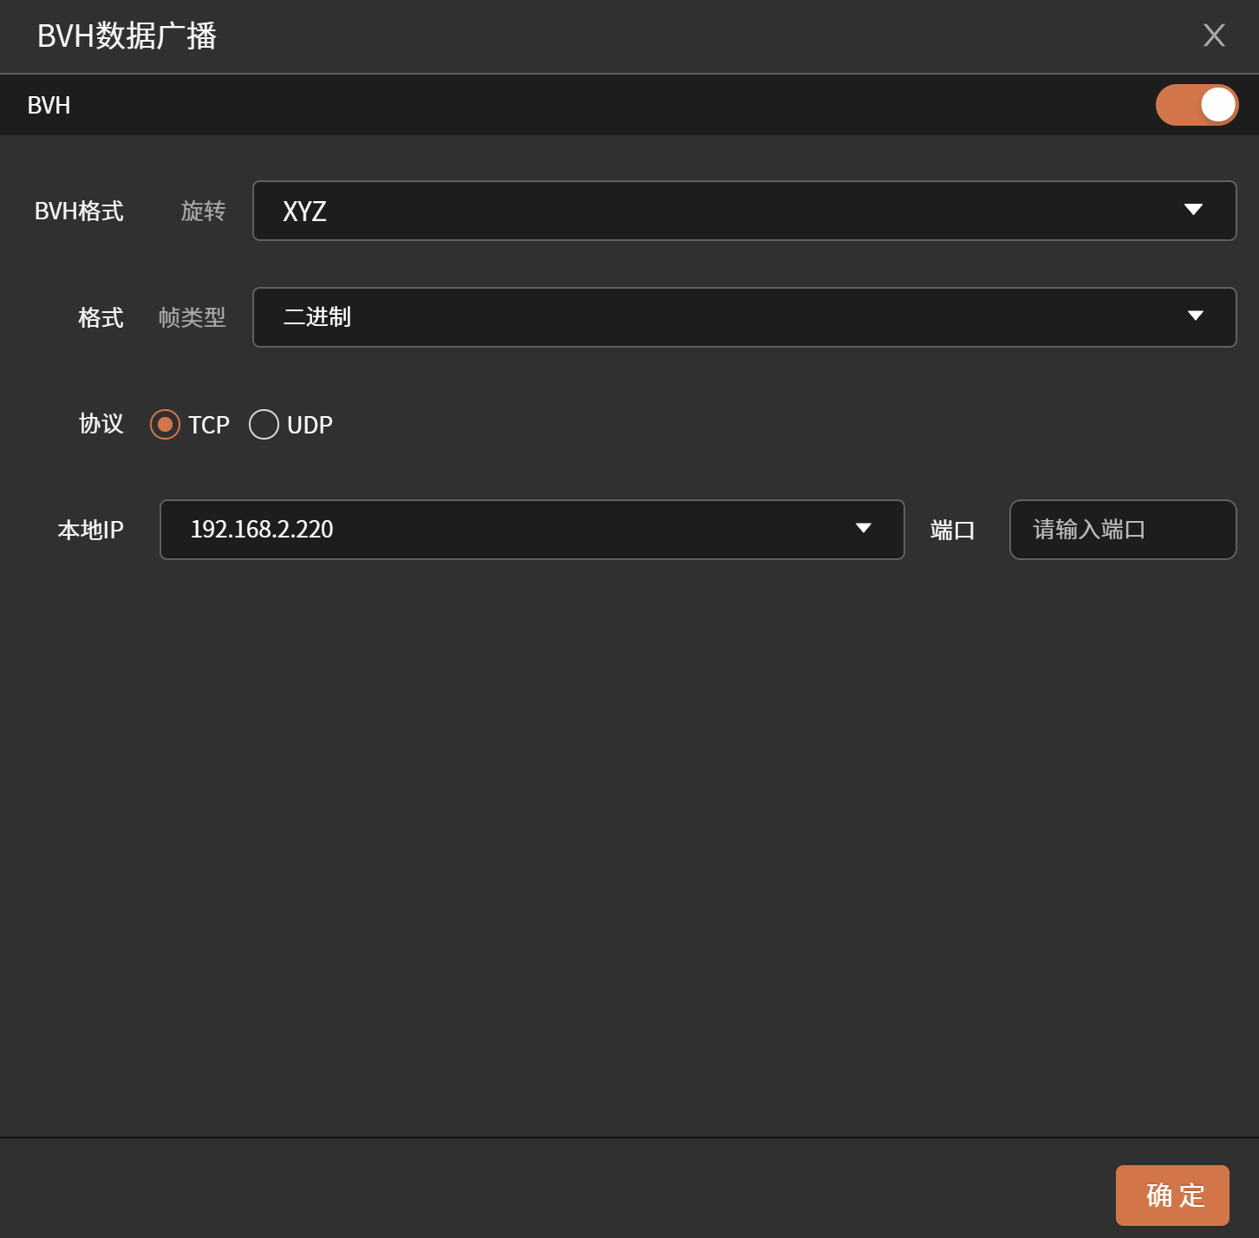The image size is (1259, 1238).
Task: Click the arrow icon of the 本地IP dropdown
Action: coord(863,529)
